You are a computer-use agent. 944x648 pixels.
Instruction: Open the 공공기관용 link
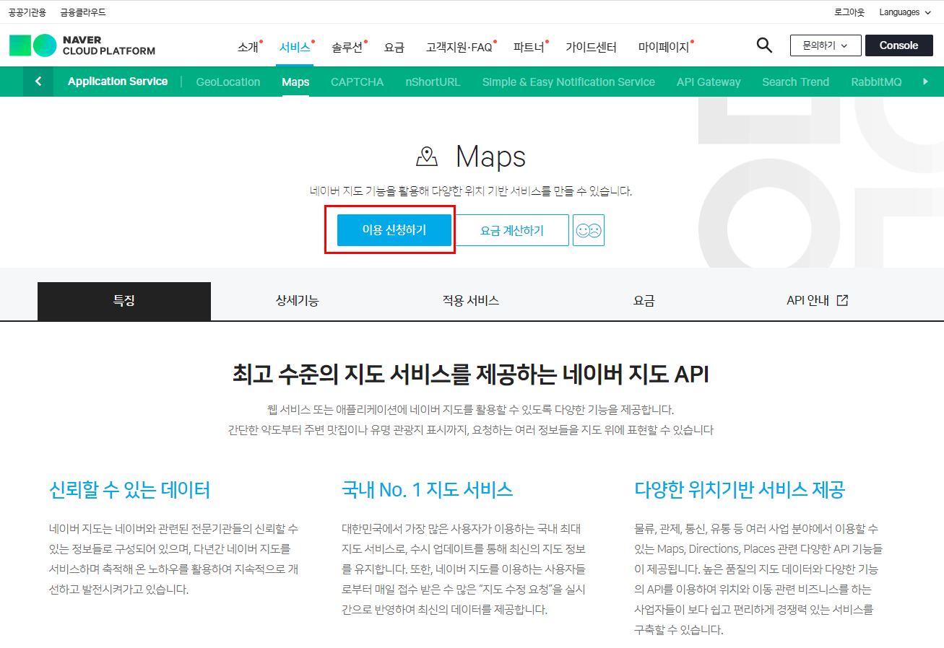(27, 12)
